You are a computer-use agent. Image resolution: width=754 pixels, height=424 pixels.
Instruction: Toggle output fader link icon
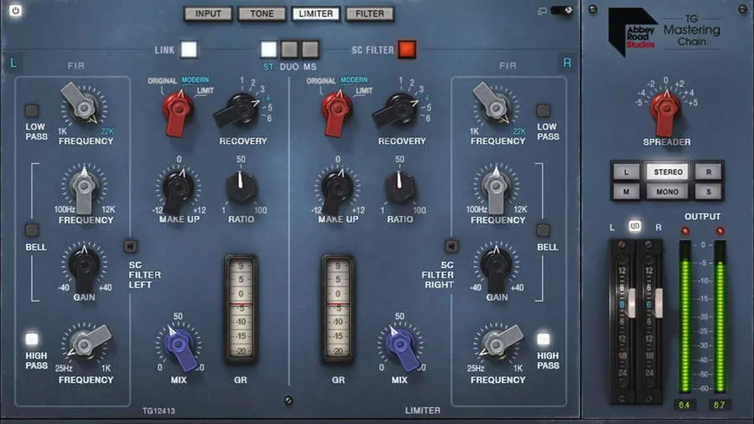pyautogui.click(x=635, y=227)
